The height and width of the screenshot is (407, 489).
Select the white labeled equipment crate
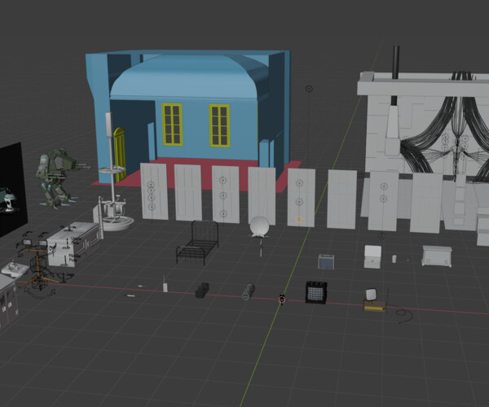(x=74, y=243)
